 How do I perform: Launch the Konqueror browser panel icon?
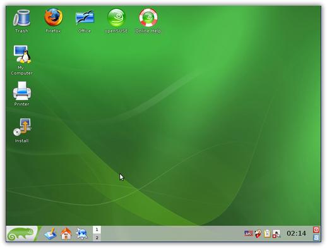click(x=81, y=233)
